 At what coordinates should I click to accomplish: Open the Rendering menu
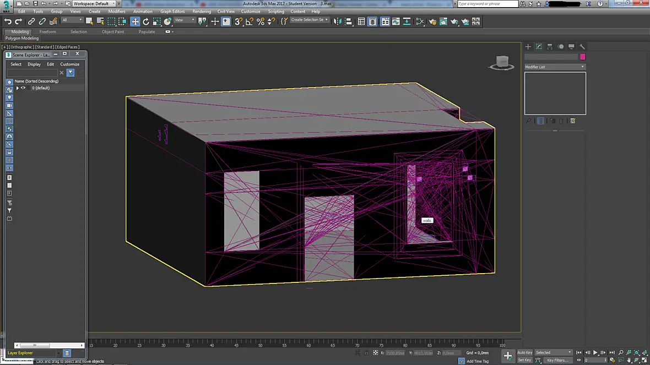tap(202, 12)
